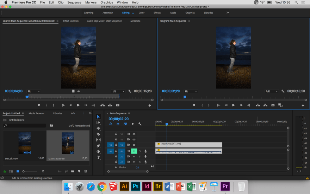
Task: Toggle V1 track output eye
Action: coord(134,145)
